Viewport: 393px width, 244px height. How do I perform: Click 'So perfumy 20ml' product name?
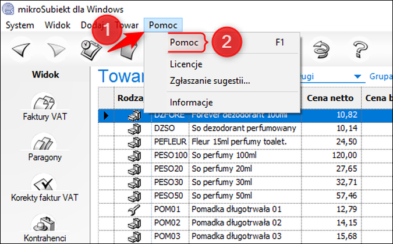pyautogui.click(x=222, y=169)
